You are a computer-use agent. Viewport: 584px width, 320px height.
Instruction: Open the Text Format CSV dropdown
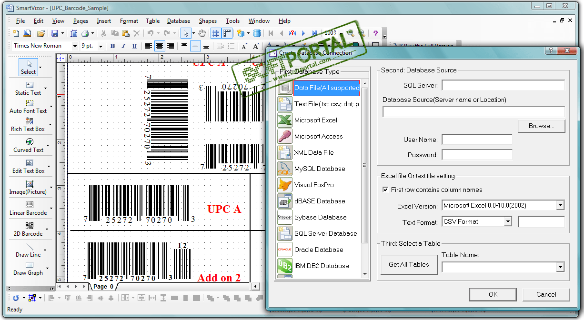coord(508,221)
